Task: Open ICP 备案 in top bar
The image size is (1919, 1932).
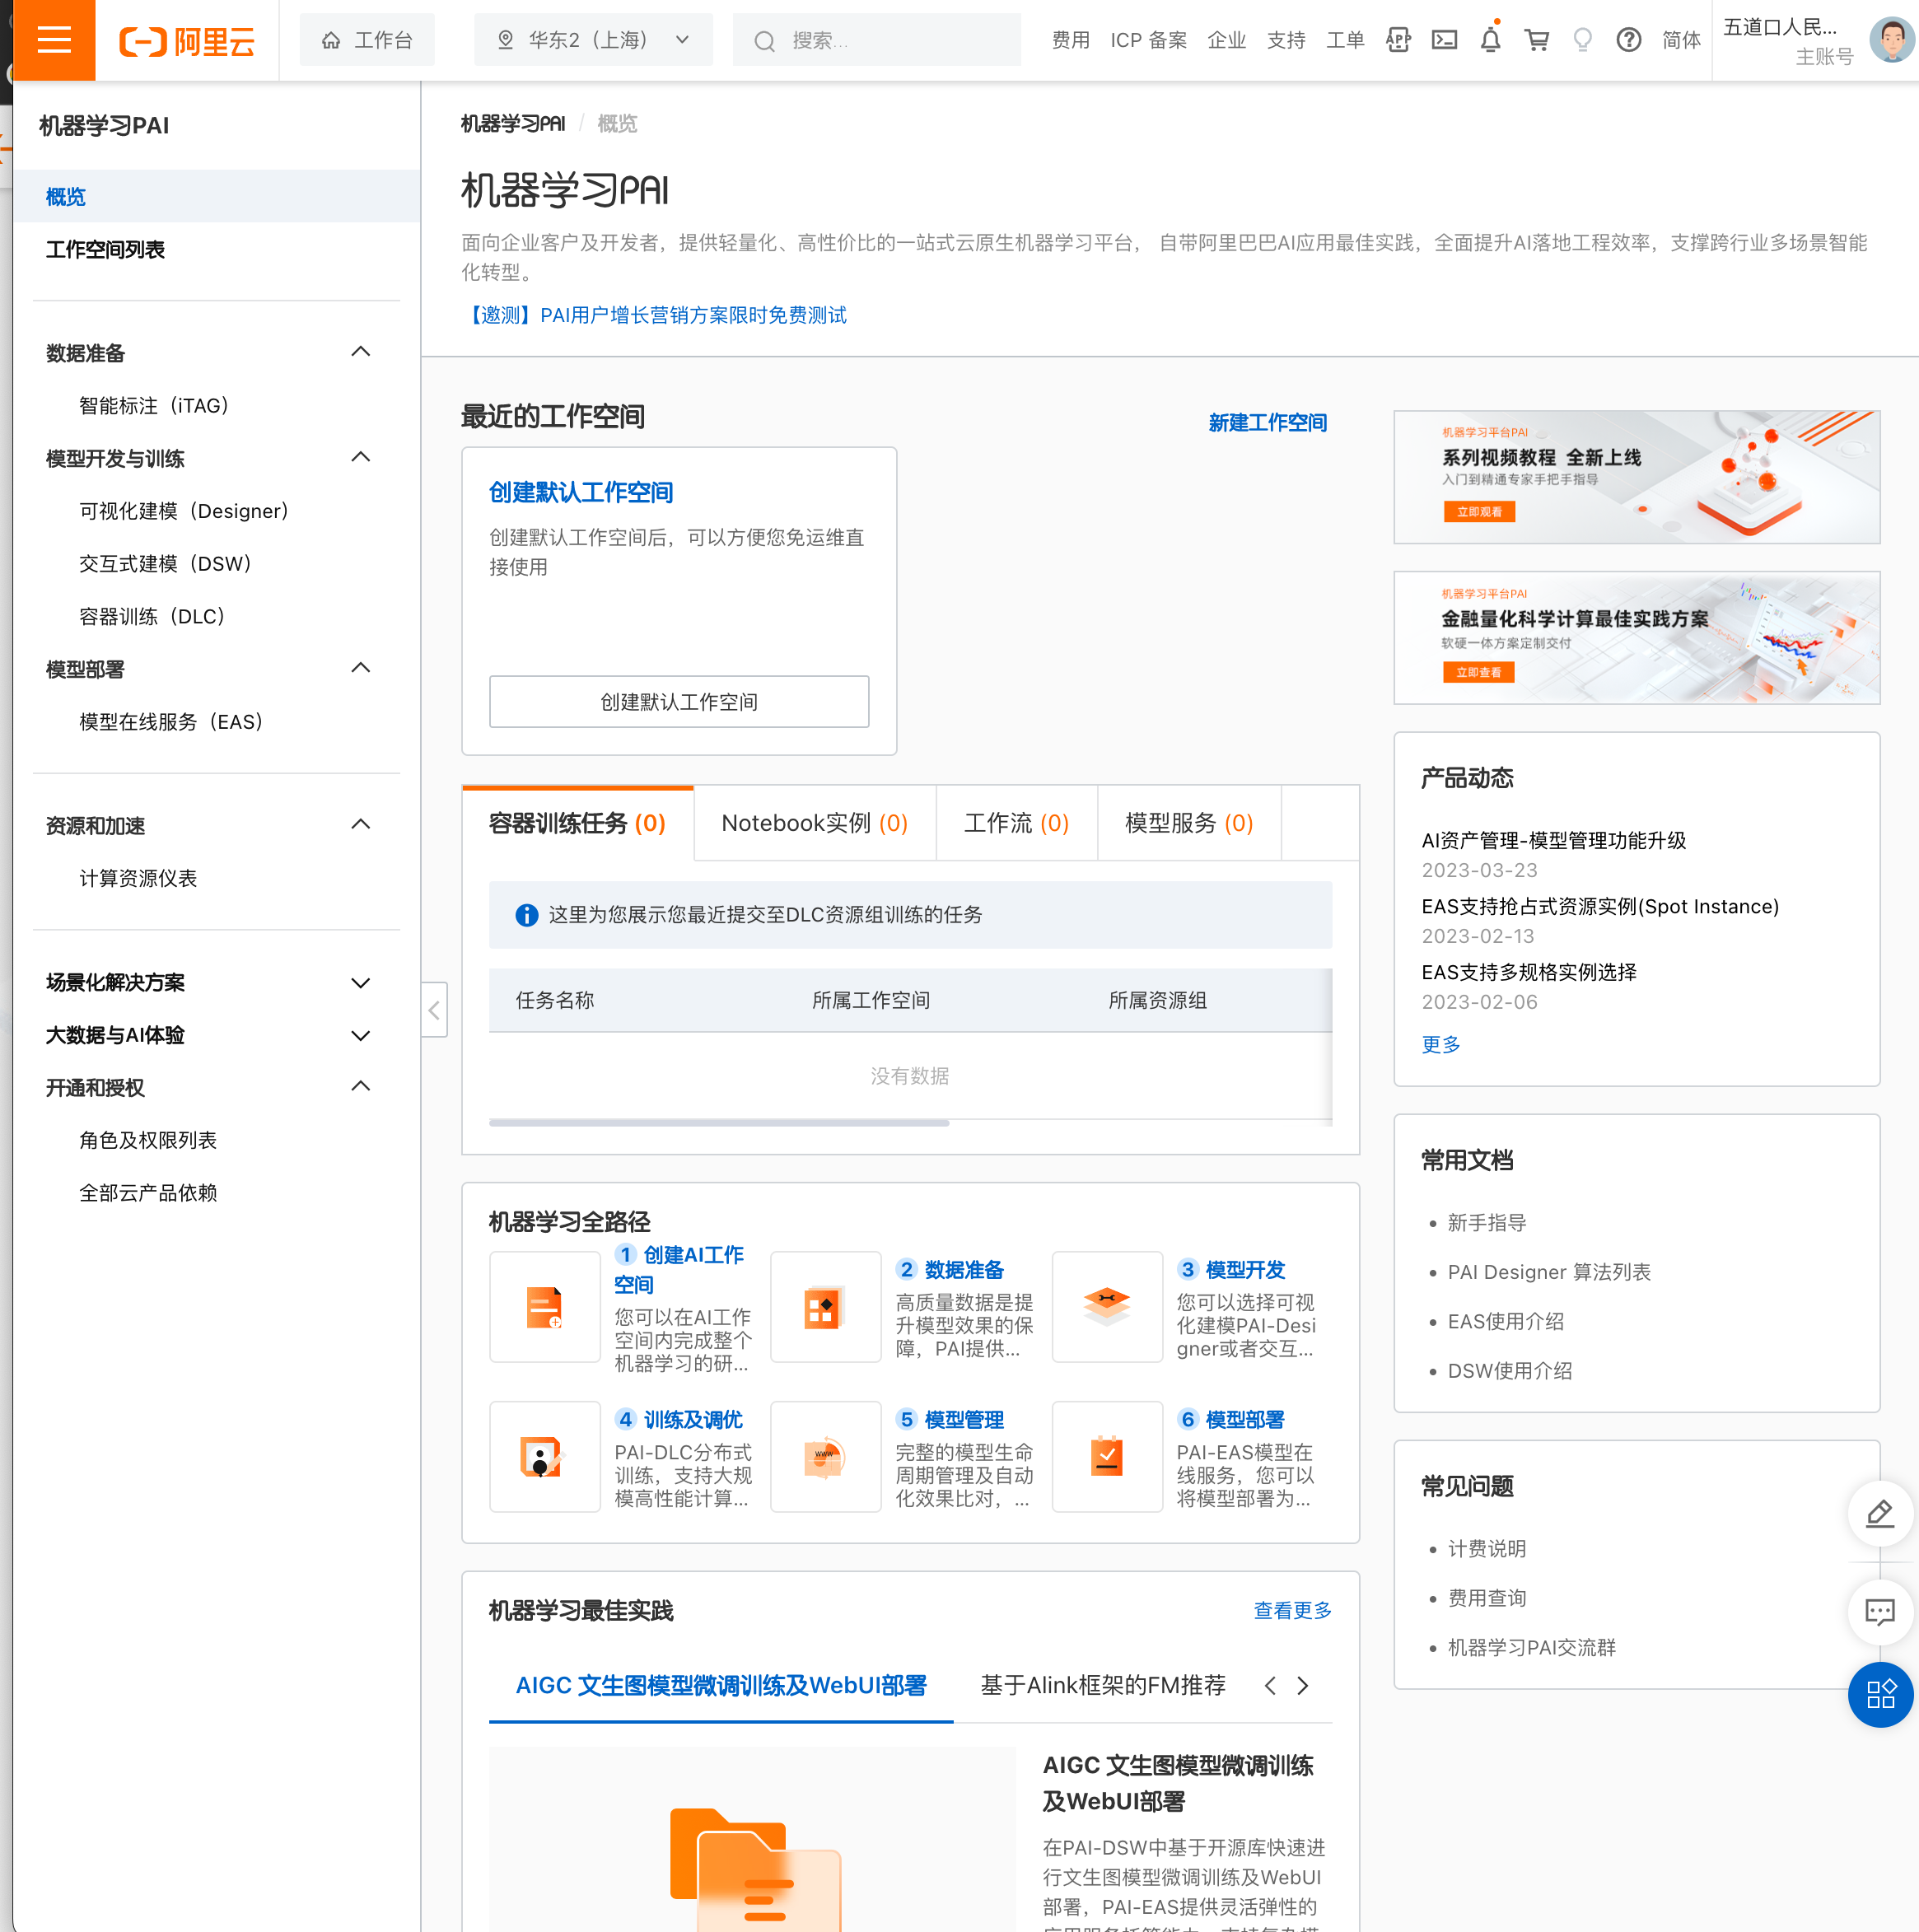Action: (1148, 40)
